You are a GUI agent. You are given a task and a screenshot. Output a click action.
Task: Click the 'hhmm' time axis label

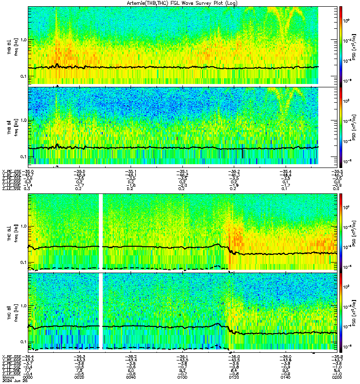8,377
